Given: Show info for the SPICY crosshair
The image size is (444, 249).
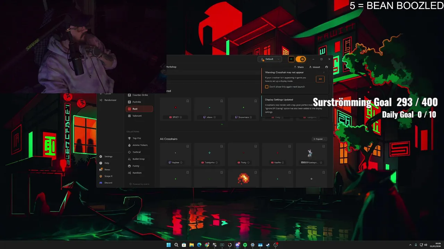Looking at the screenshot, I should coord(181,117).
